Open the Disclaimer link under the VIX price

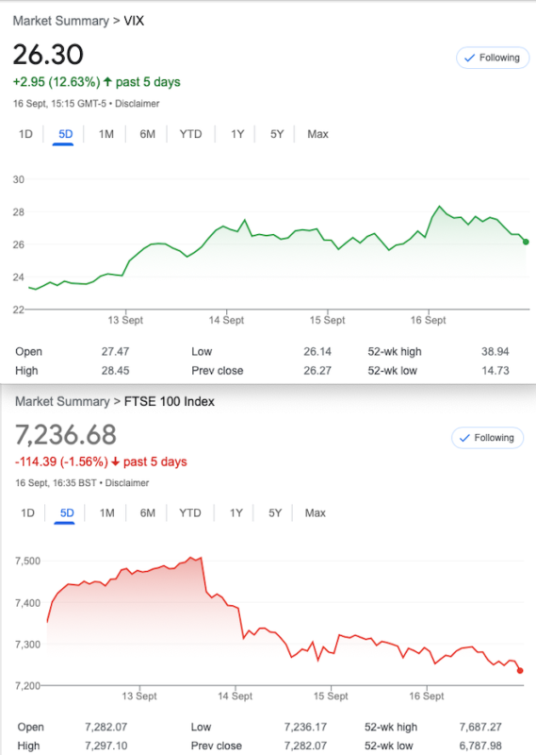click(x=137, y=104)
